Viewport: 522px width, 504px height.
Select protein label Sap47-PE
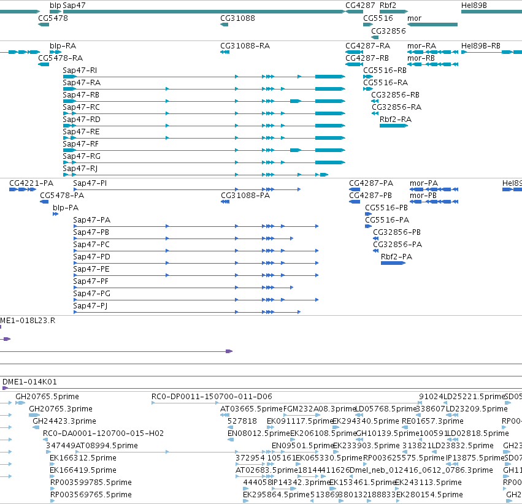pyautogui.click(x=91, y=269)
